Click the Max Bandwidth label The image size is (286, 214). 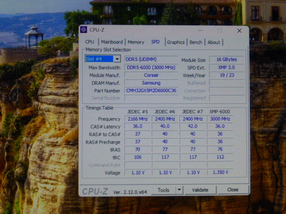104,67
